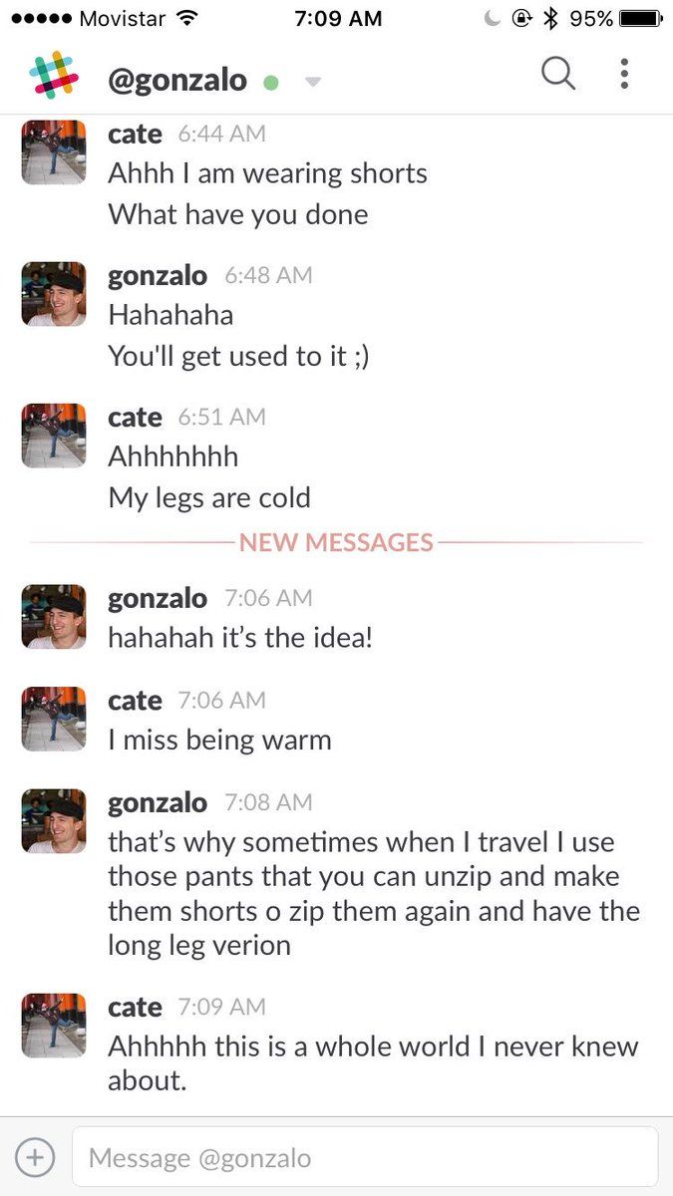Tap the battery icon in status bar
The height and width of the screenshot is (1196, 673).
(x=640, y=18)
